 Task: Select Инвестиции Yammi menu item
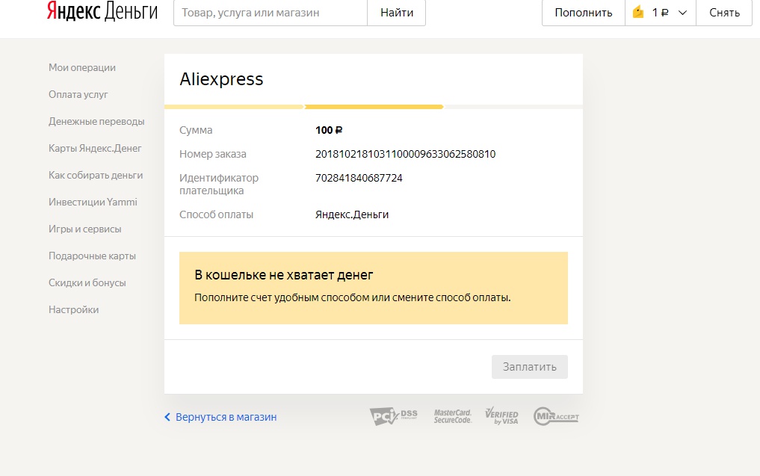tap(93, 202)
